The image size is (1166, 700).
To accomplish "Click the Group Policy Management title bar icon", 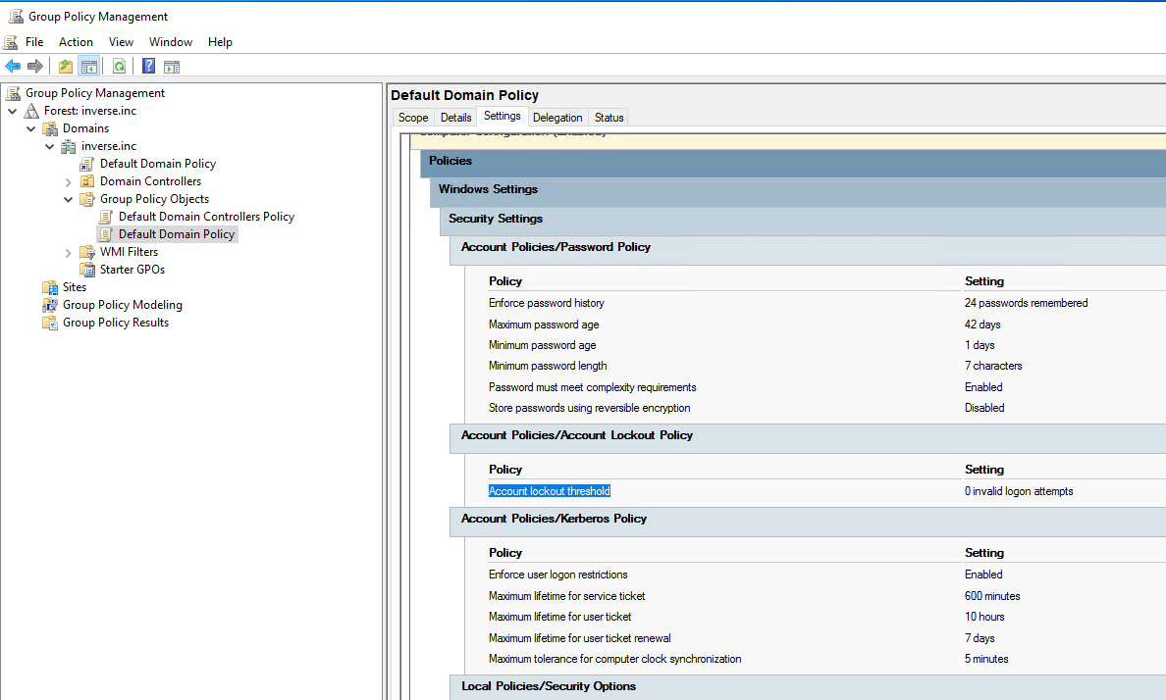I will tap(15, 15).
